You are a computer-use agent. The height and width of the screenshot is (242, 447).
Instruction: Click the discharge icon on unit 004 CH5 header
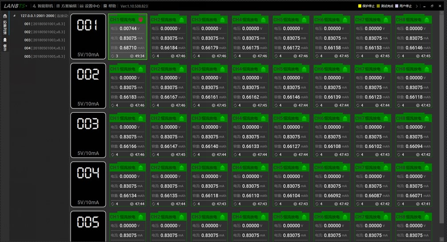point(305,167)
